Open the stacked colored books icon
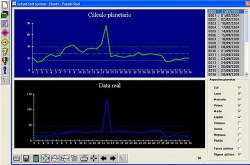 coord(5,14)
